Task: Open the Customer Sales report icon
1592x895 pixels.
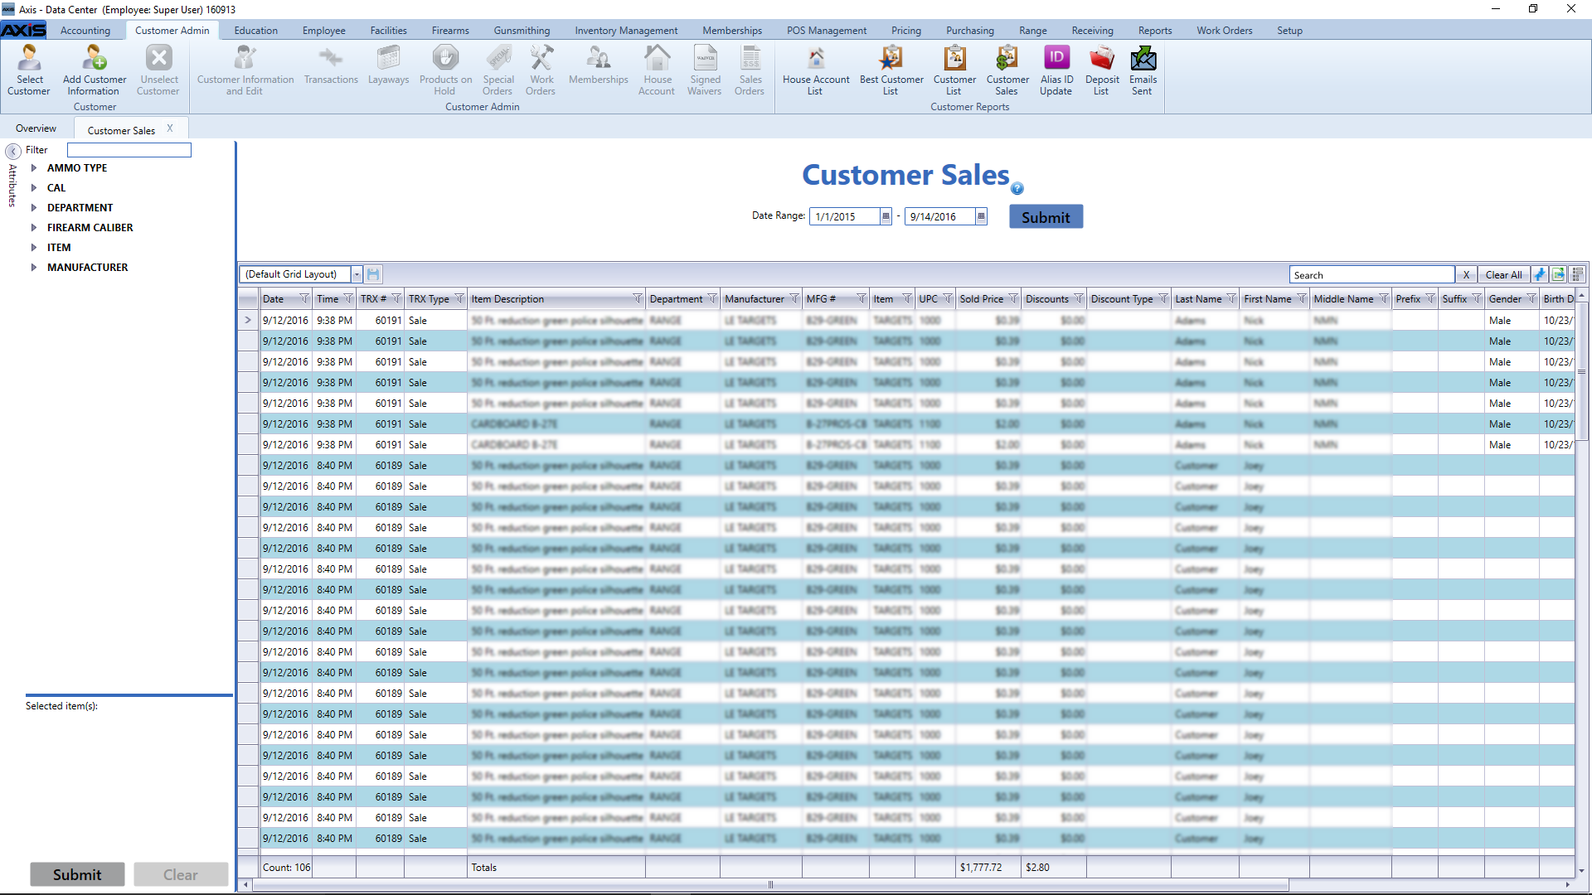Action: pyautogui.click(x=1007, y=70)
